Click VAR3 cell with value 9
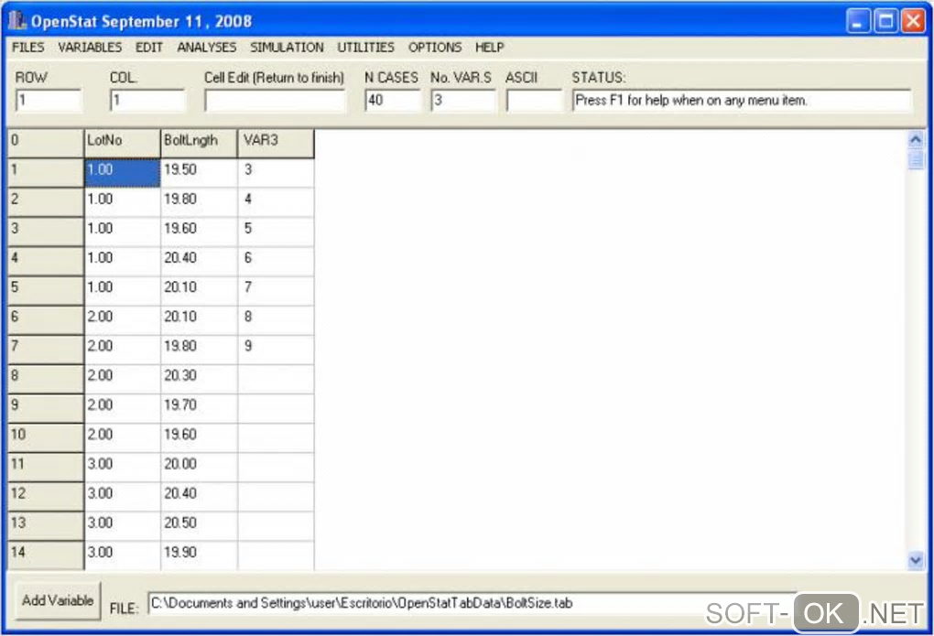The width and height of the screenshot is (934, 636). click(276, 350)
